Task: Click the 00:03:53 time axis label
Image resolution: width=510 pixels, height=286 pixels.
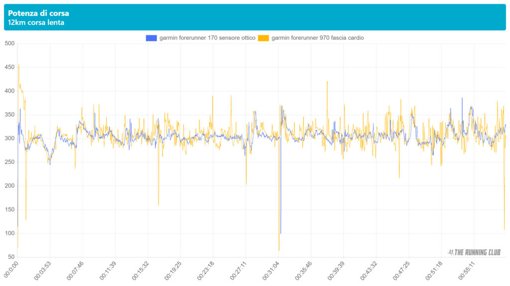Action: (x=43, y=271)
